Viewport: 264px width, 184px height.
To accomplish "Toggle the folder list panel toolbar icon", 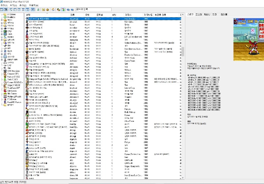I will 2,10.
